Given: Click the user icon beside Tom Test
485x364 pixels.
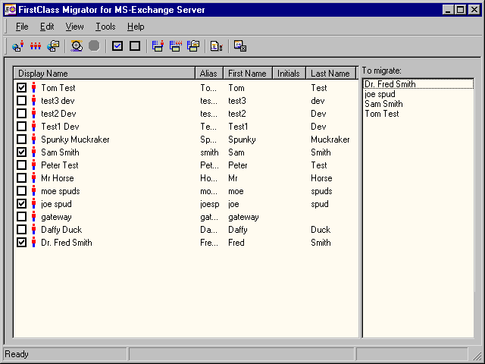Looking at the screenshot, I should [33, 88].
